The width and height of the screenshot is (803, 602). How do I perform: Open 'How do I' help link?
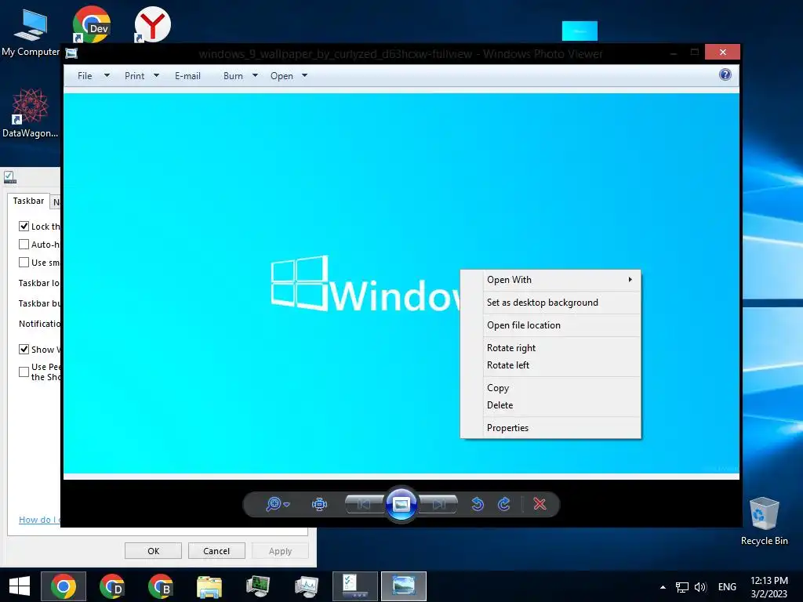tap(38, 520)
